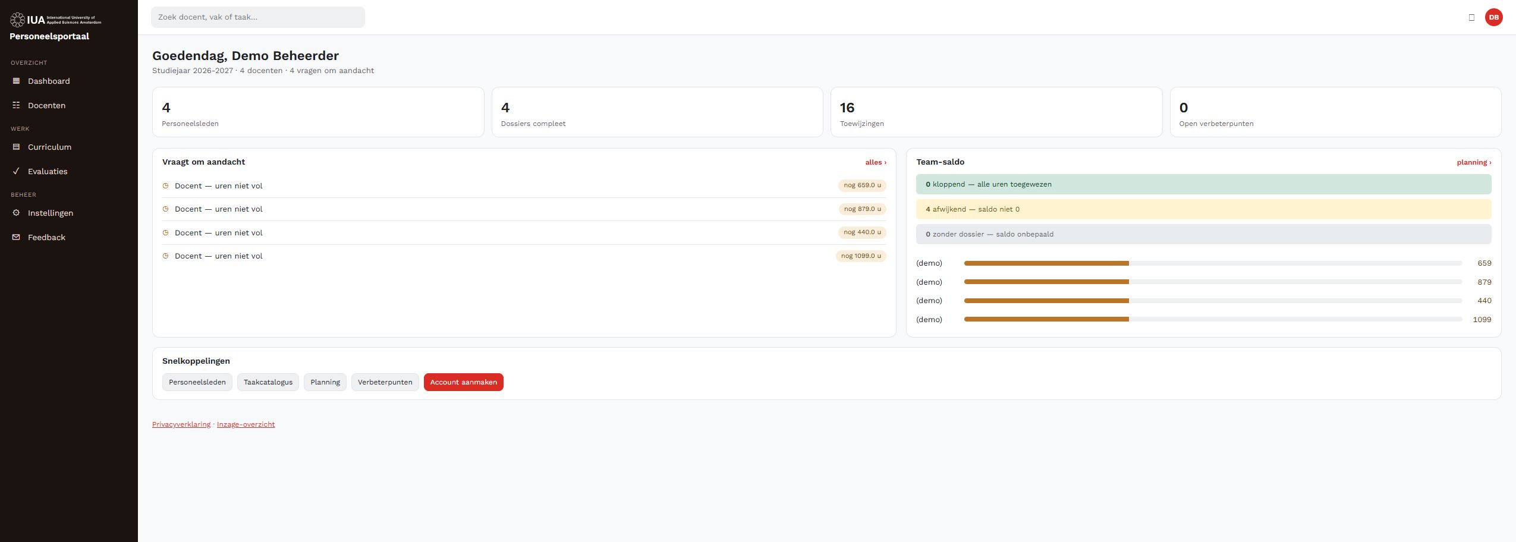Click the Toewijzingen stat card showing 16

(996, 112)
